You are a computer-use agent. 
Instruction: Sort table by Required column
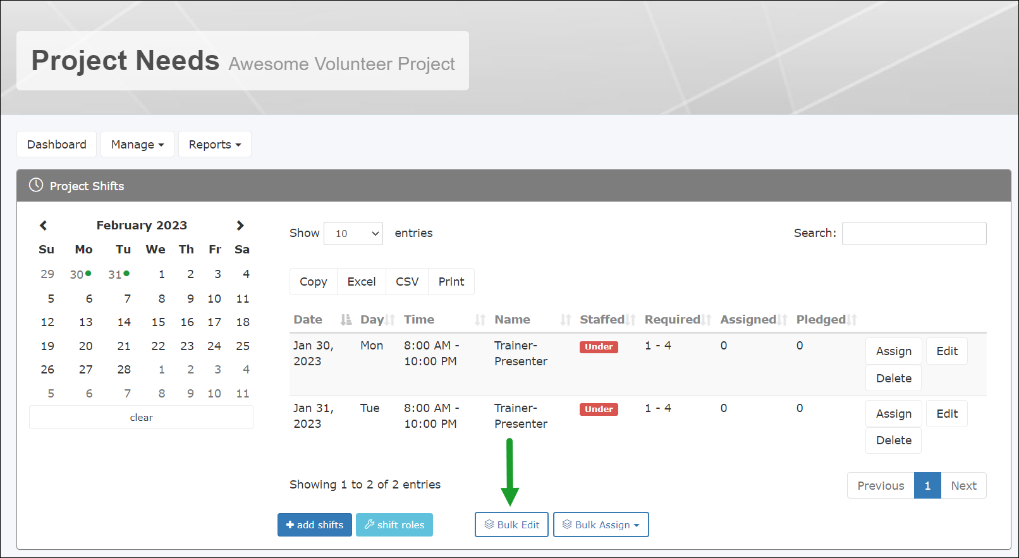tap(678, 320)
